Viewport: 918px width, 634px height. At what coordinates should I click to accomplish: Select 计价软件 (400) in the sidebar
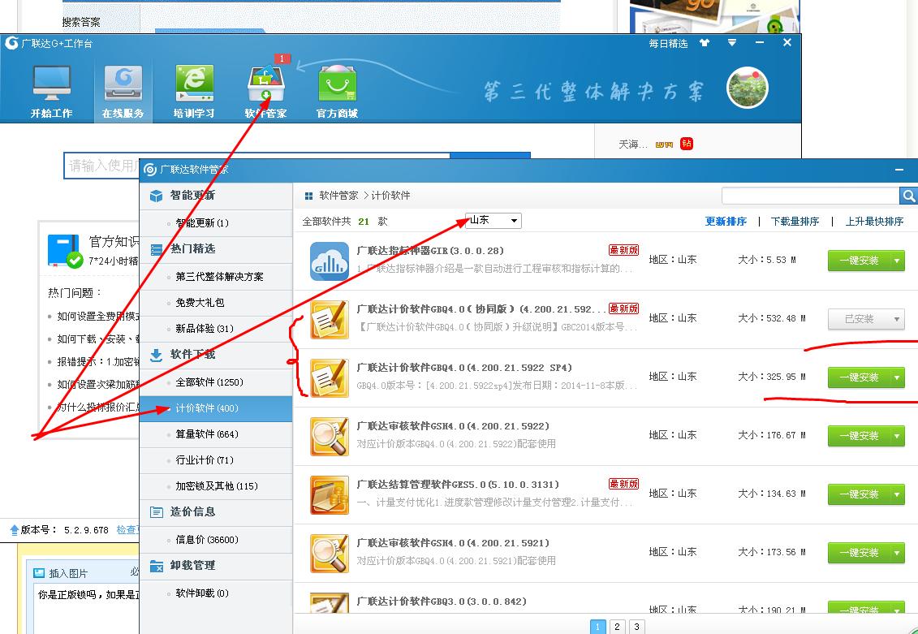tap(216, 408)
